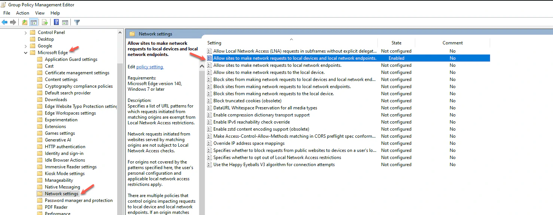The image size is (553, 215).
Task: Expand the Google tree node
Action: pyautogui.click(x=25, y=46)
